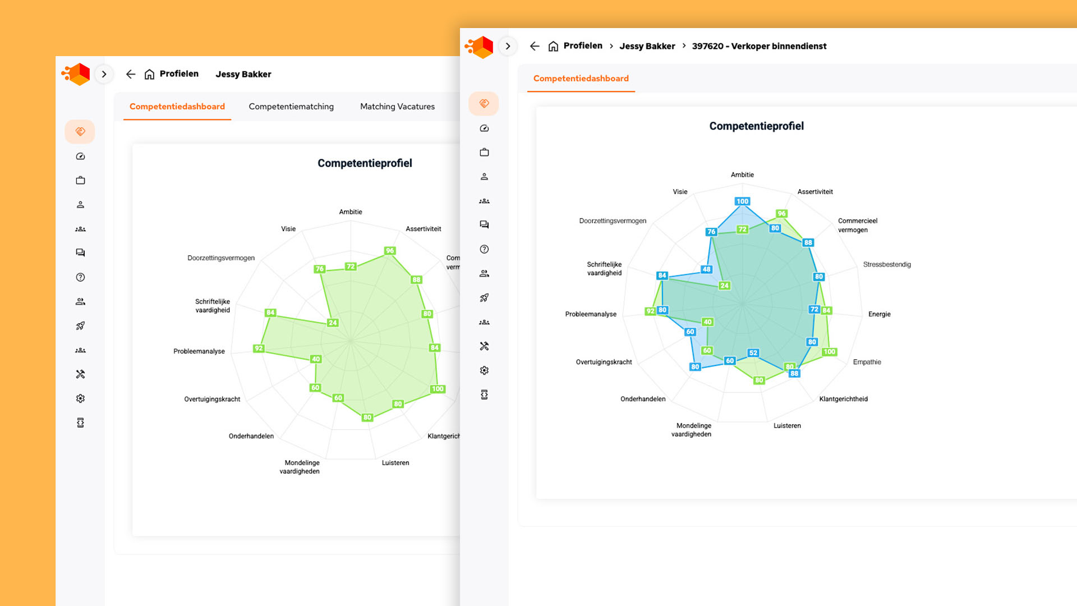Viewport: 1077px width, 606px height.
Task: Click Jessy Bakker in the front window breadcrumb
Action: [x=647, y=46]
